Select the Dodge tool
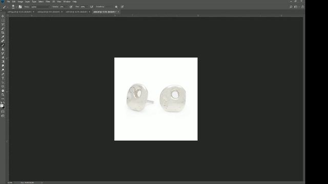 point(3,70)
